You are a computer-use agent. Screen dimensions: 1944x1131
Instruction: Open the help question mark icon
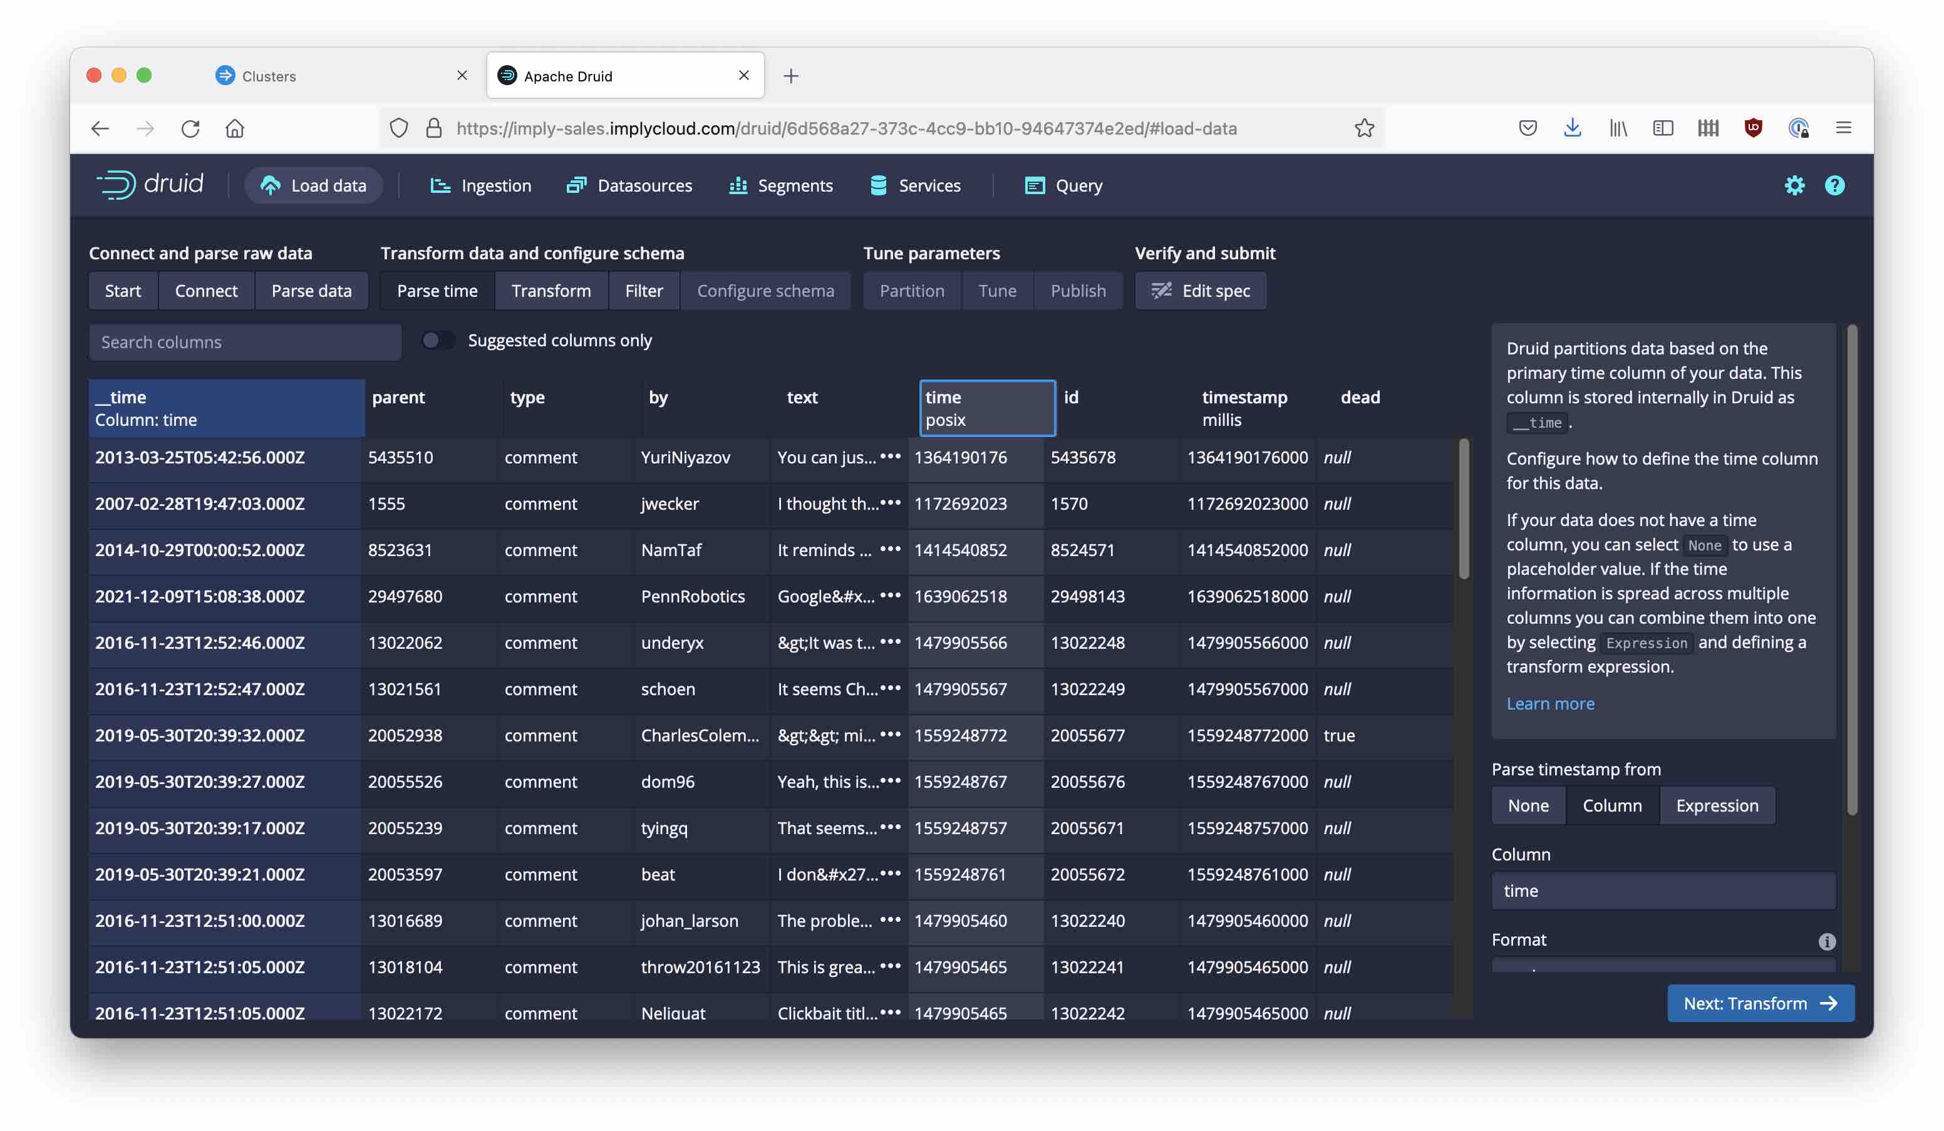tap(1834, 185)
